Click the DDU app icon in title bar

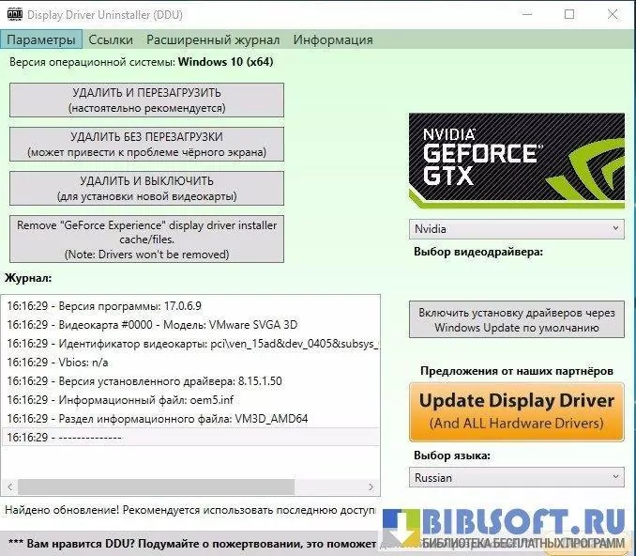[15, 15]
